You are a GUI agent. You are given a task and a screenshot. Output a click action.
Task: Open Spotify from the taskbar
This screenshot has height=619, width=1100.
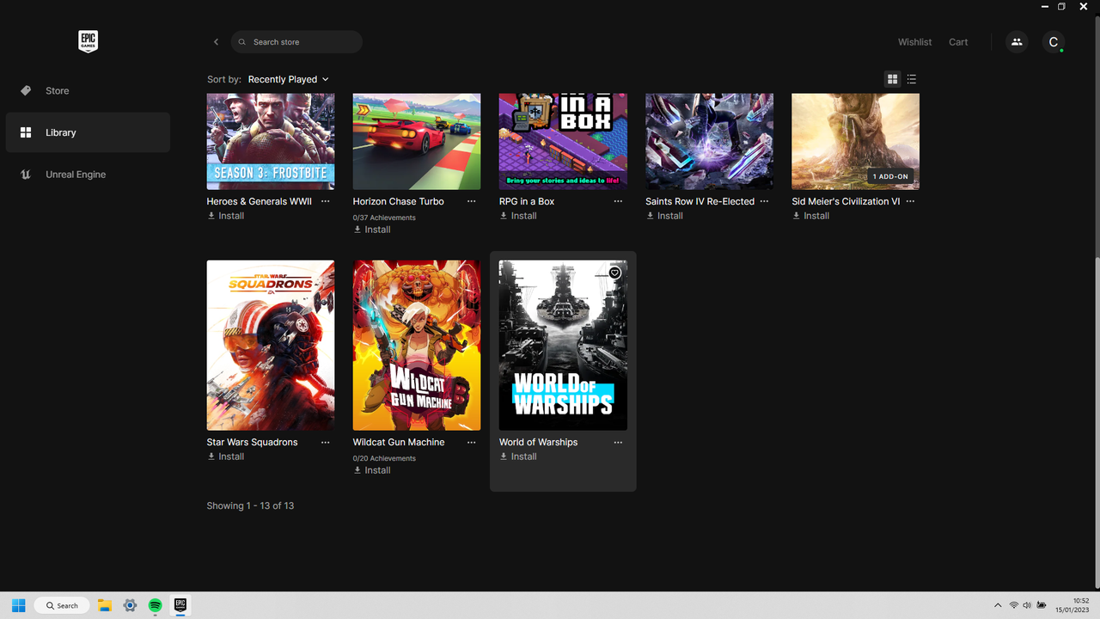tap(156, 605)
